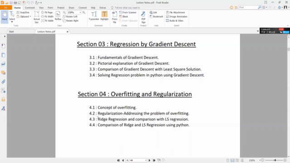Jump to the last page
The height and width of the screenshot is (163, 290).
click(154, 160)
